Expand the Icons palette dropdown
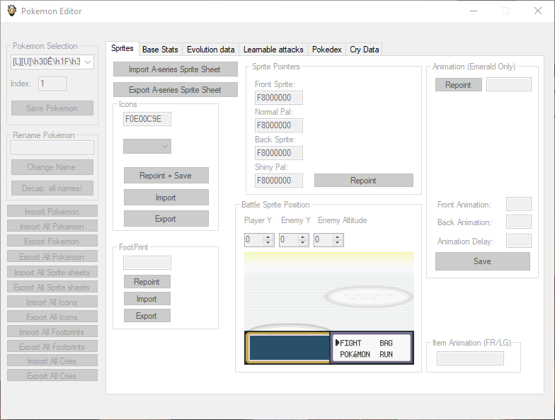This screenshot has height=420, width=555. pos(165,147)
